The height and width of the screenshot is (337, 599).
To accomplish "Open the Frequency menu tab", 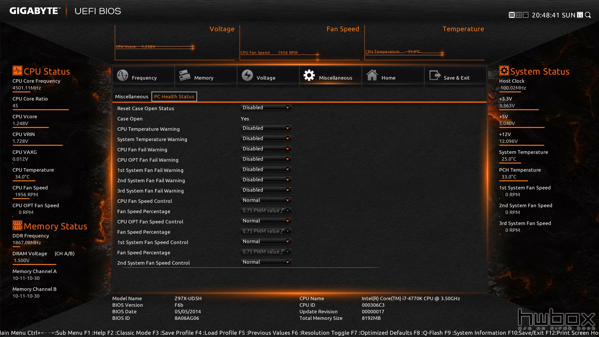I will coord(144,75).
